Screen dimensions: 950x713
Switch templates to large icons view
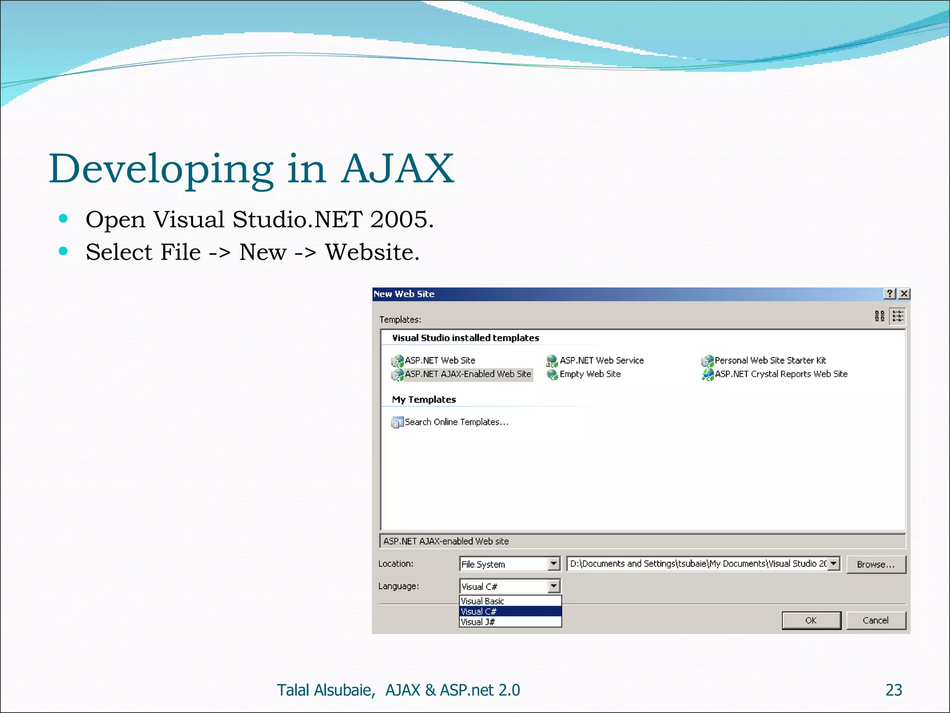coord(879,317)
